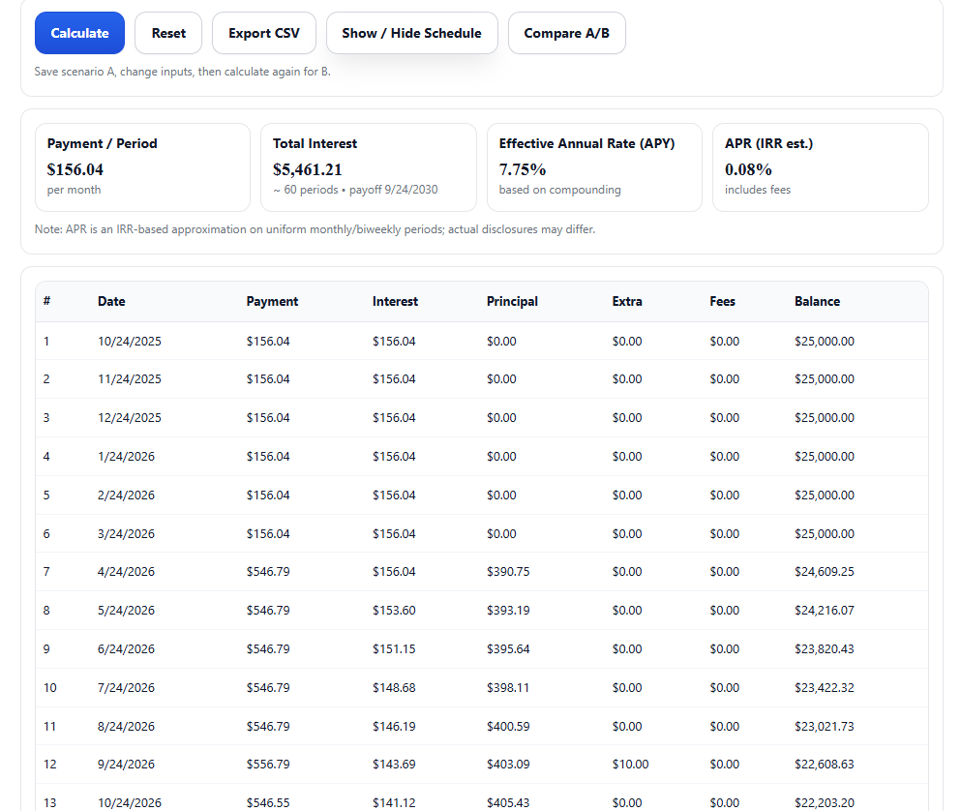This screenshot has height=811, width=961.
Task: Click balance $24,609.25 in row 7
Action: pyautogui.click(x=825, y=571)
